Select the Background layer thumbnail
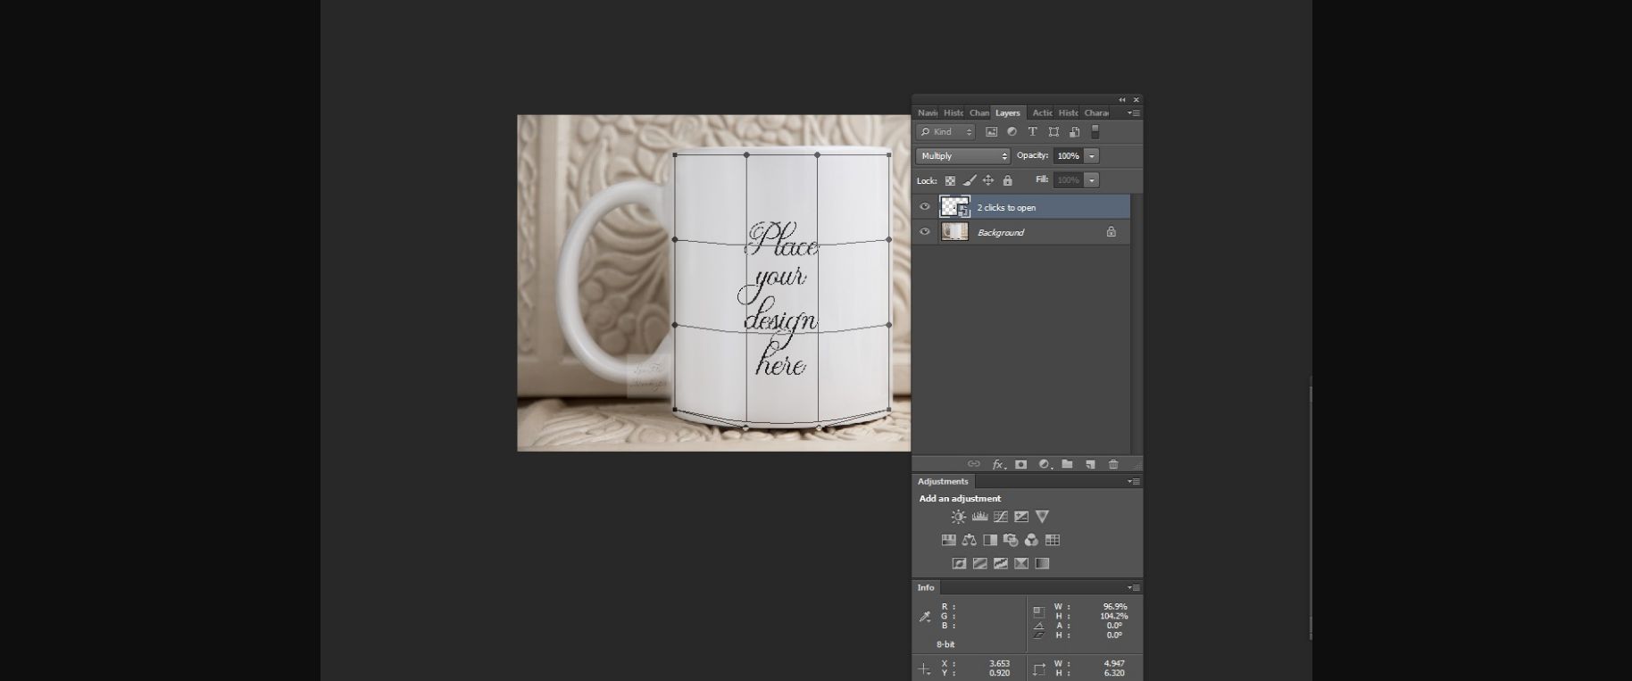1632x681 pixels. click(954, 232)
